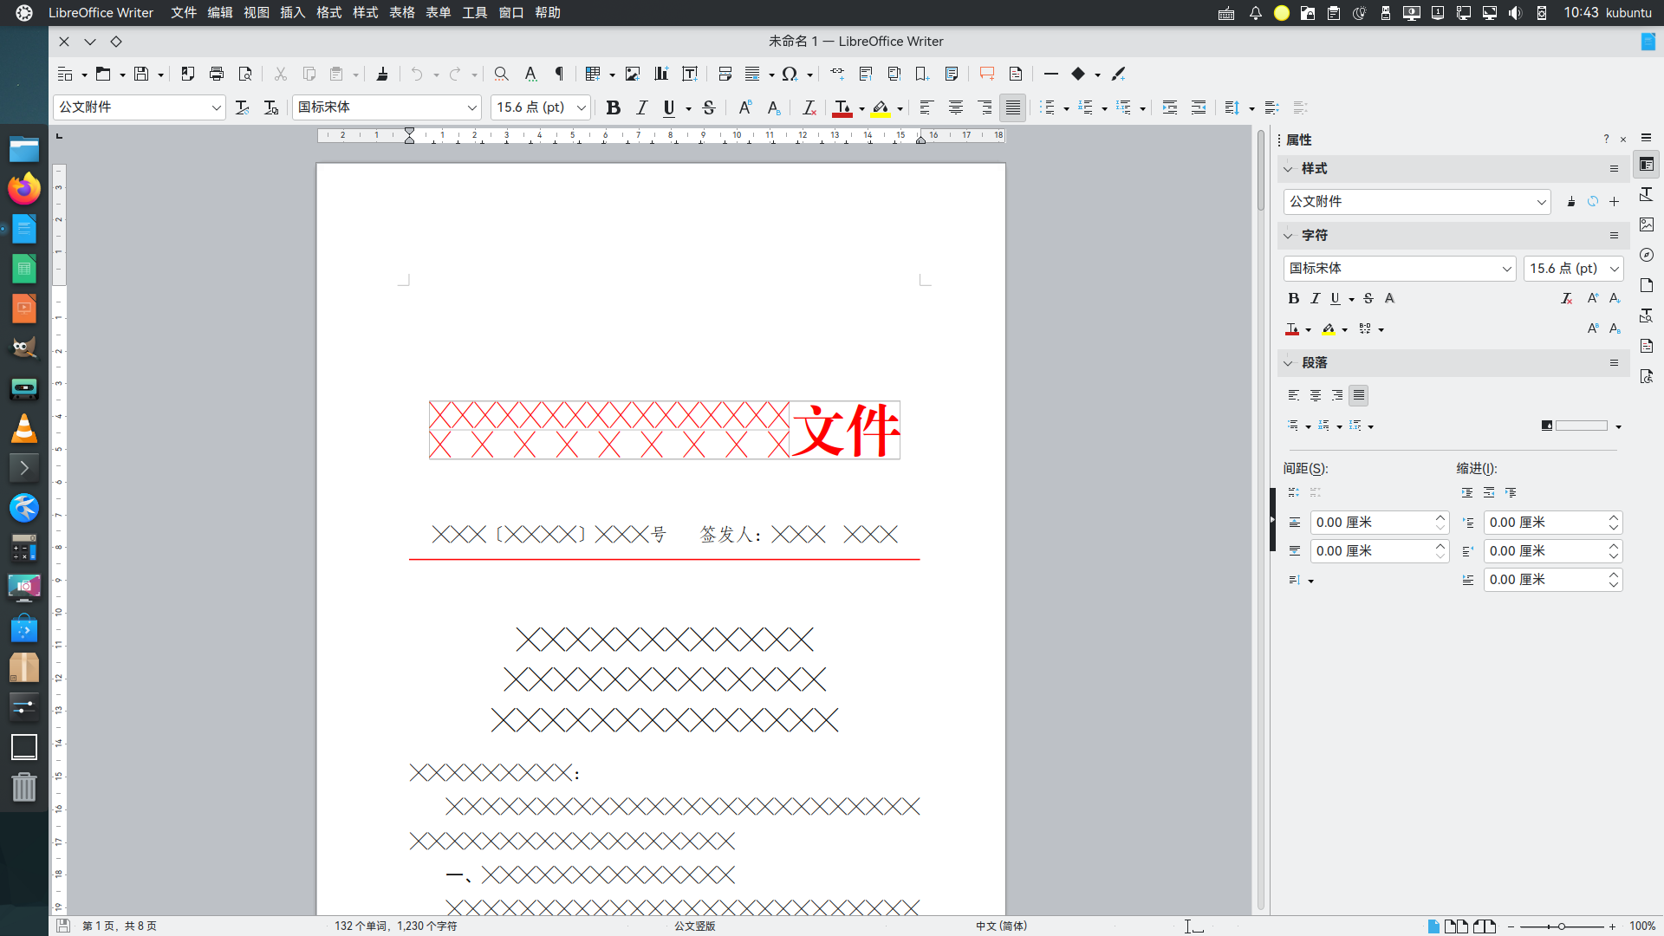Toggle Italic in formatting toolbar
Viewport: 1664px width, 936px height.
(641, 107)
